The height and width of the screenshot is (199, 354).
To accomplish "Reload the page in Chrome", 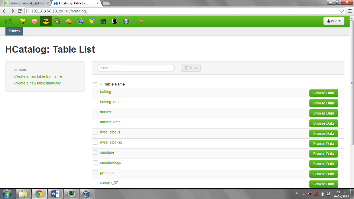I will point(19,11).
